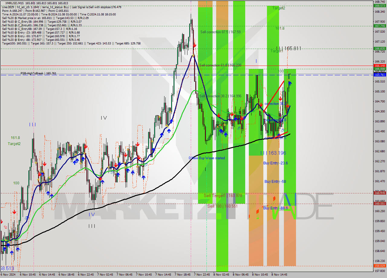Click the 159.850 price axis tick

(x=380, y=221)
